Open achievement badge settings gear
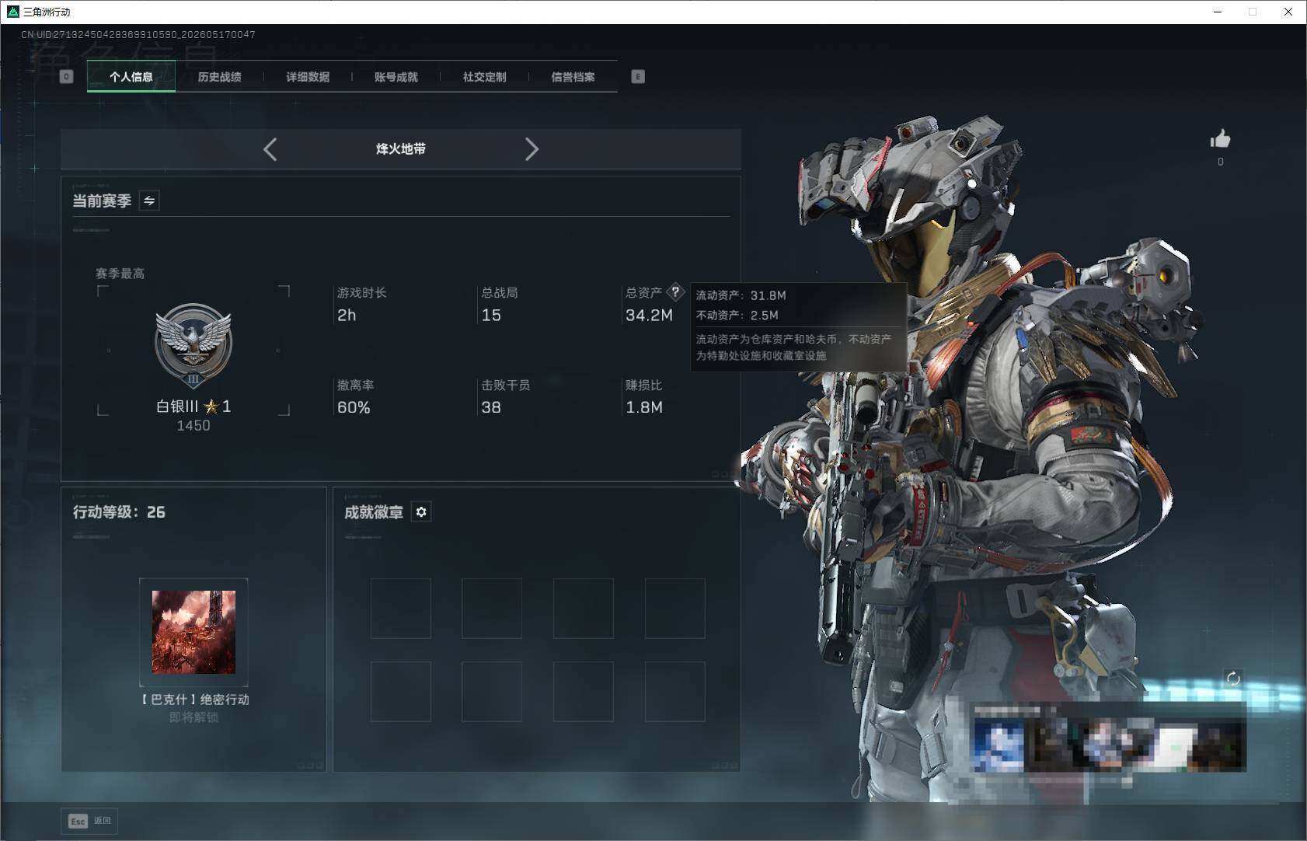 (421, 511)
